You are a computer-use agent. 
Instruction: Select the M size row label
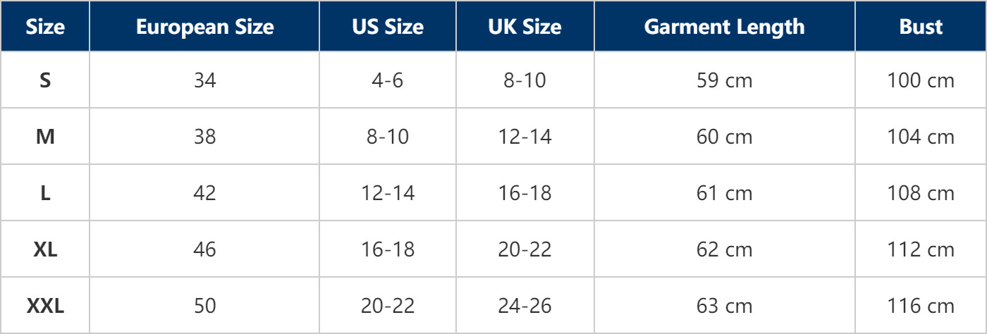tap(45, 137)
